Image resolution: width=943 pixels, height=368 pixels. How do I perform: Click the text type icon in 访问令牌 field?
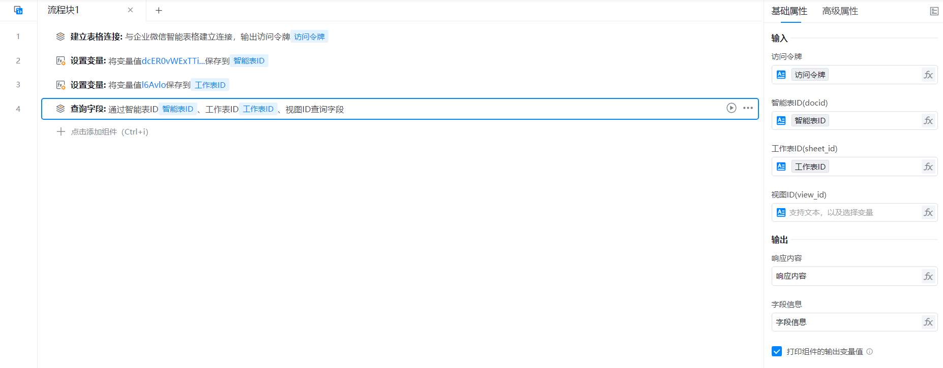click(781, 75)
